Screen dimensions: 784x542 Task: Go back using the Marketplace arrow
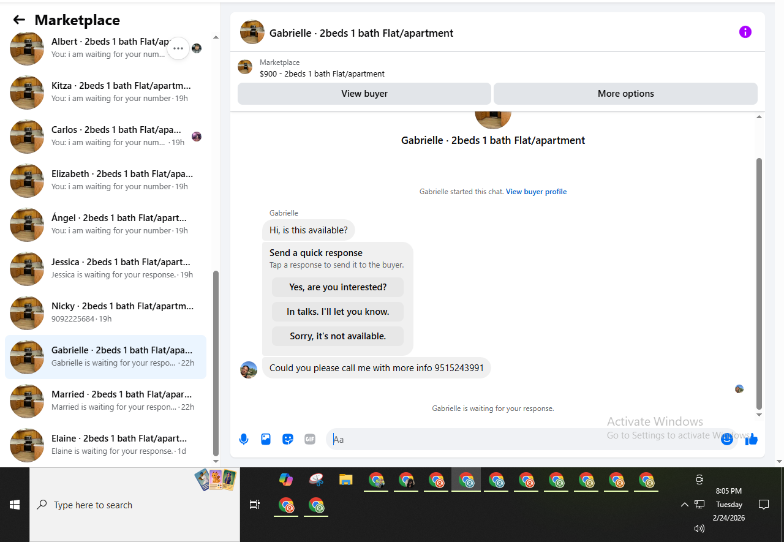coord(19,20)
